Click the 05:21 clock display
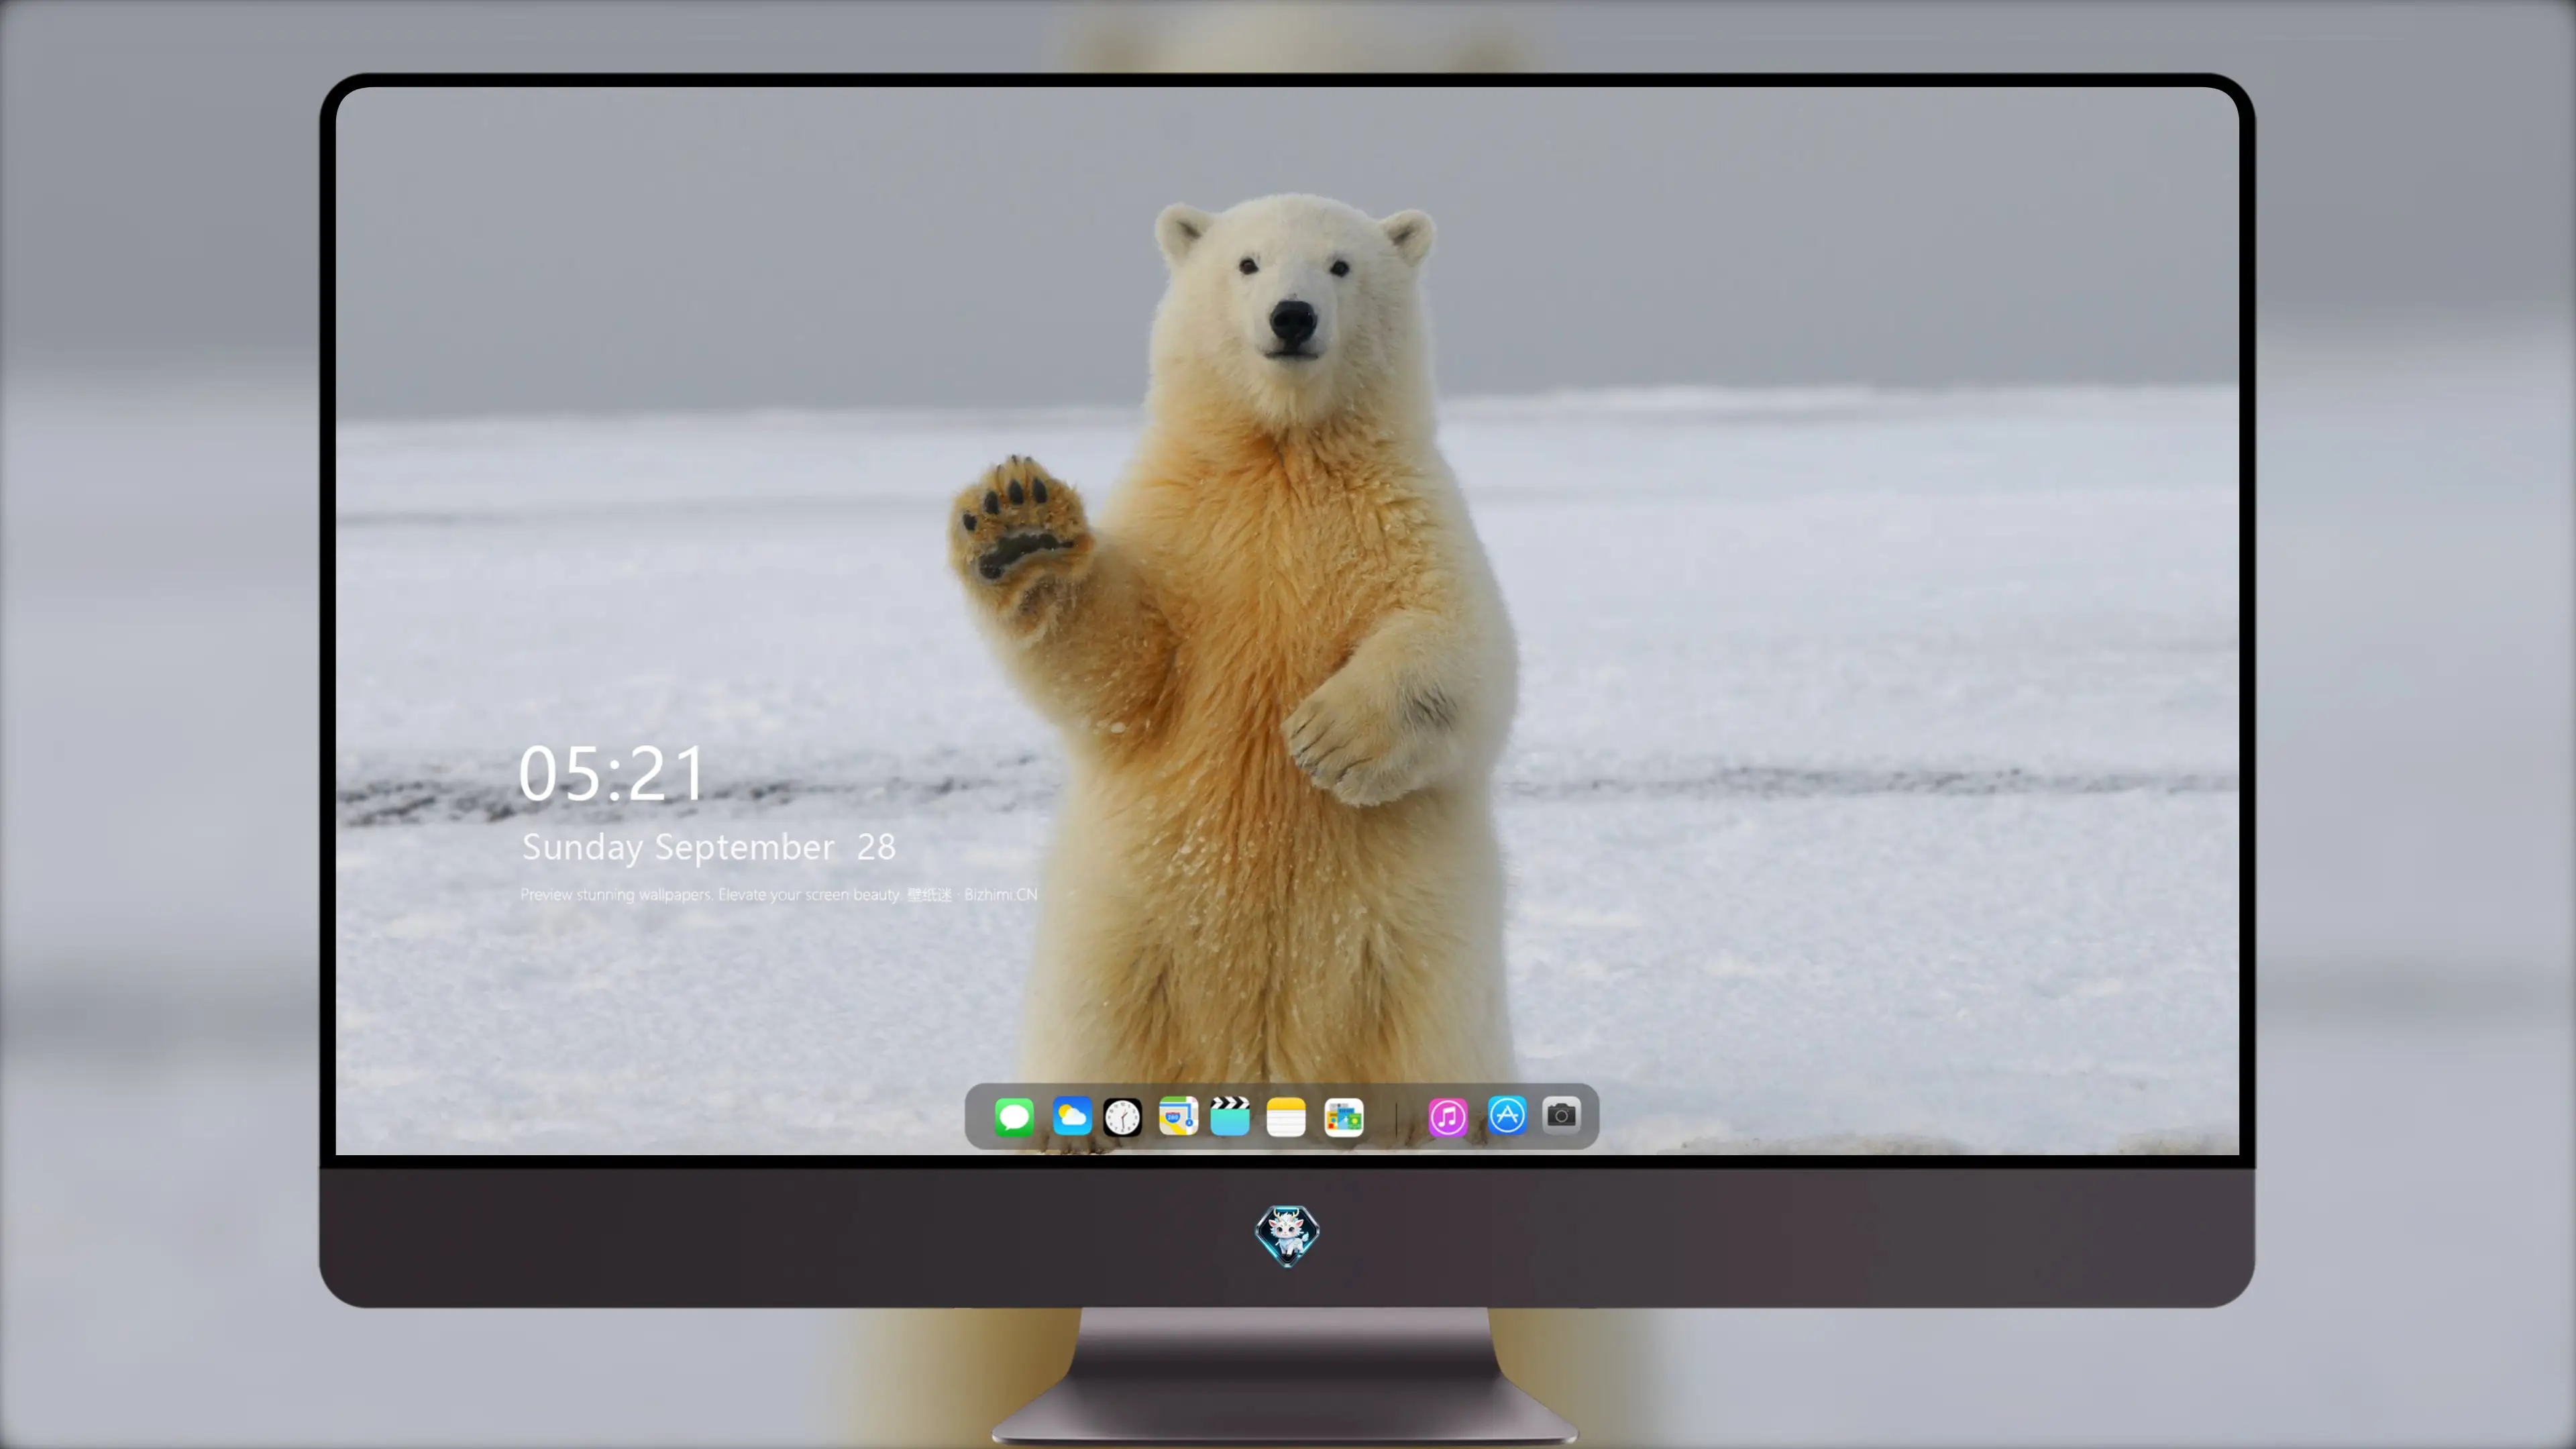2576x1449 pixels. click(x=611, y=774)
